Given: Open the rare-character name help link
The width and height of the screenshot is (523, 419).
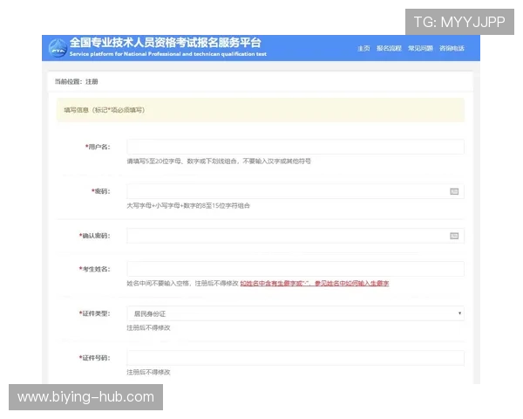Looking at the screenshot, I should tap(315, 284).
